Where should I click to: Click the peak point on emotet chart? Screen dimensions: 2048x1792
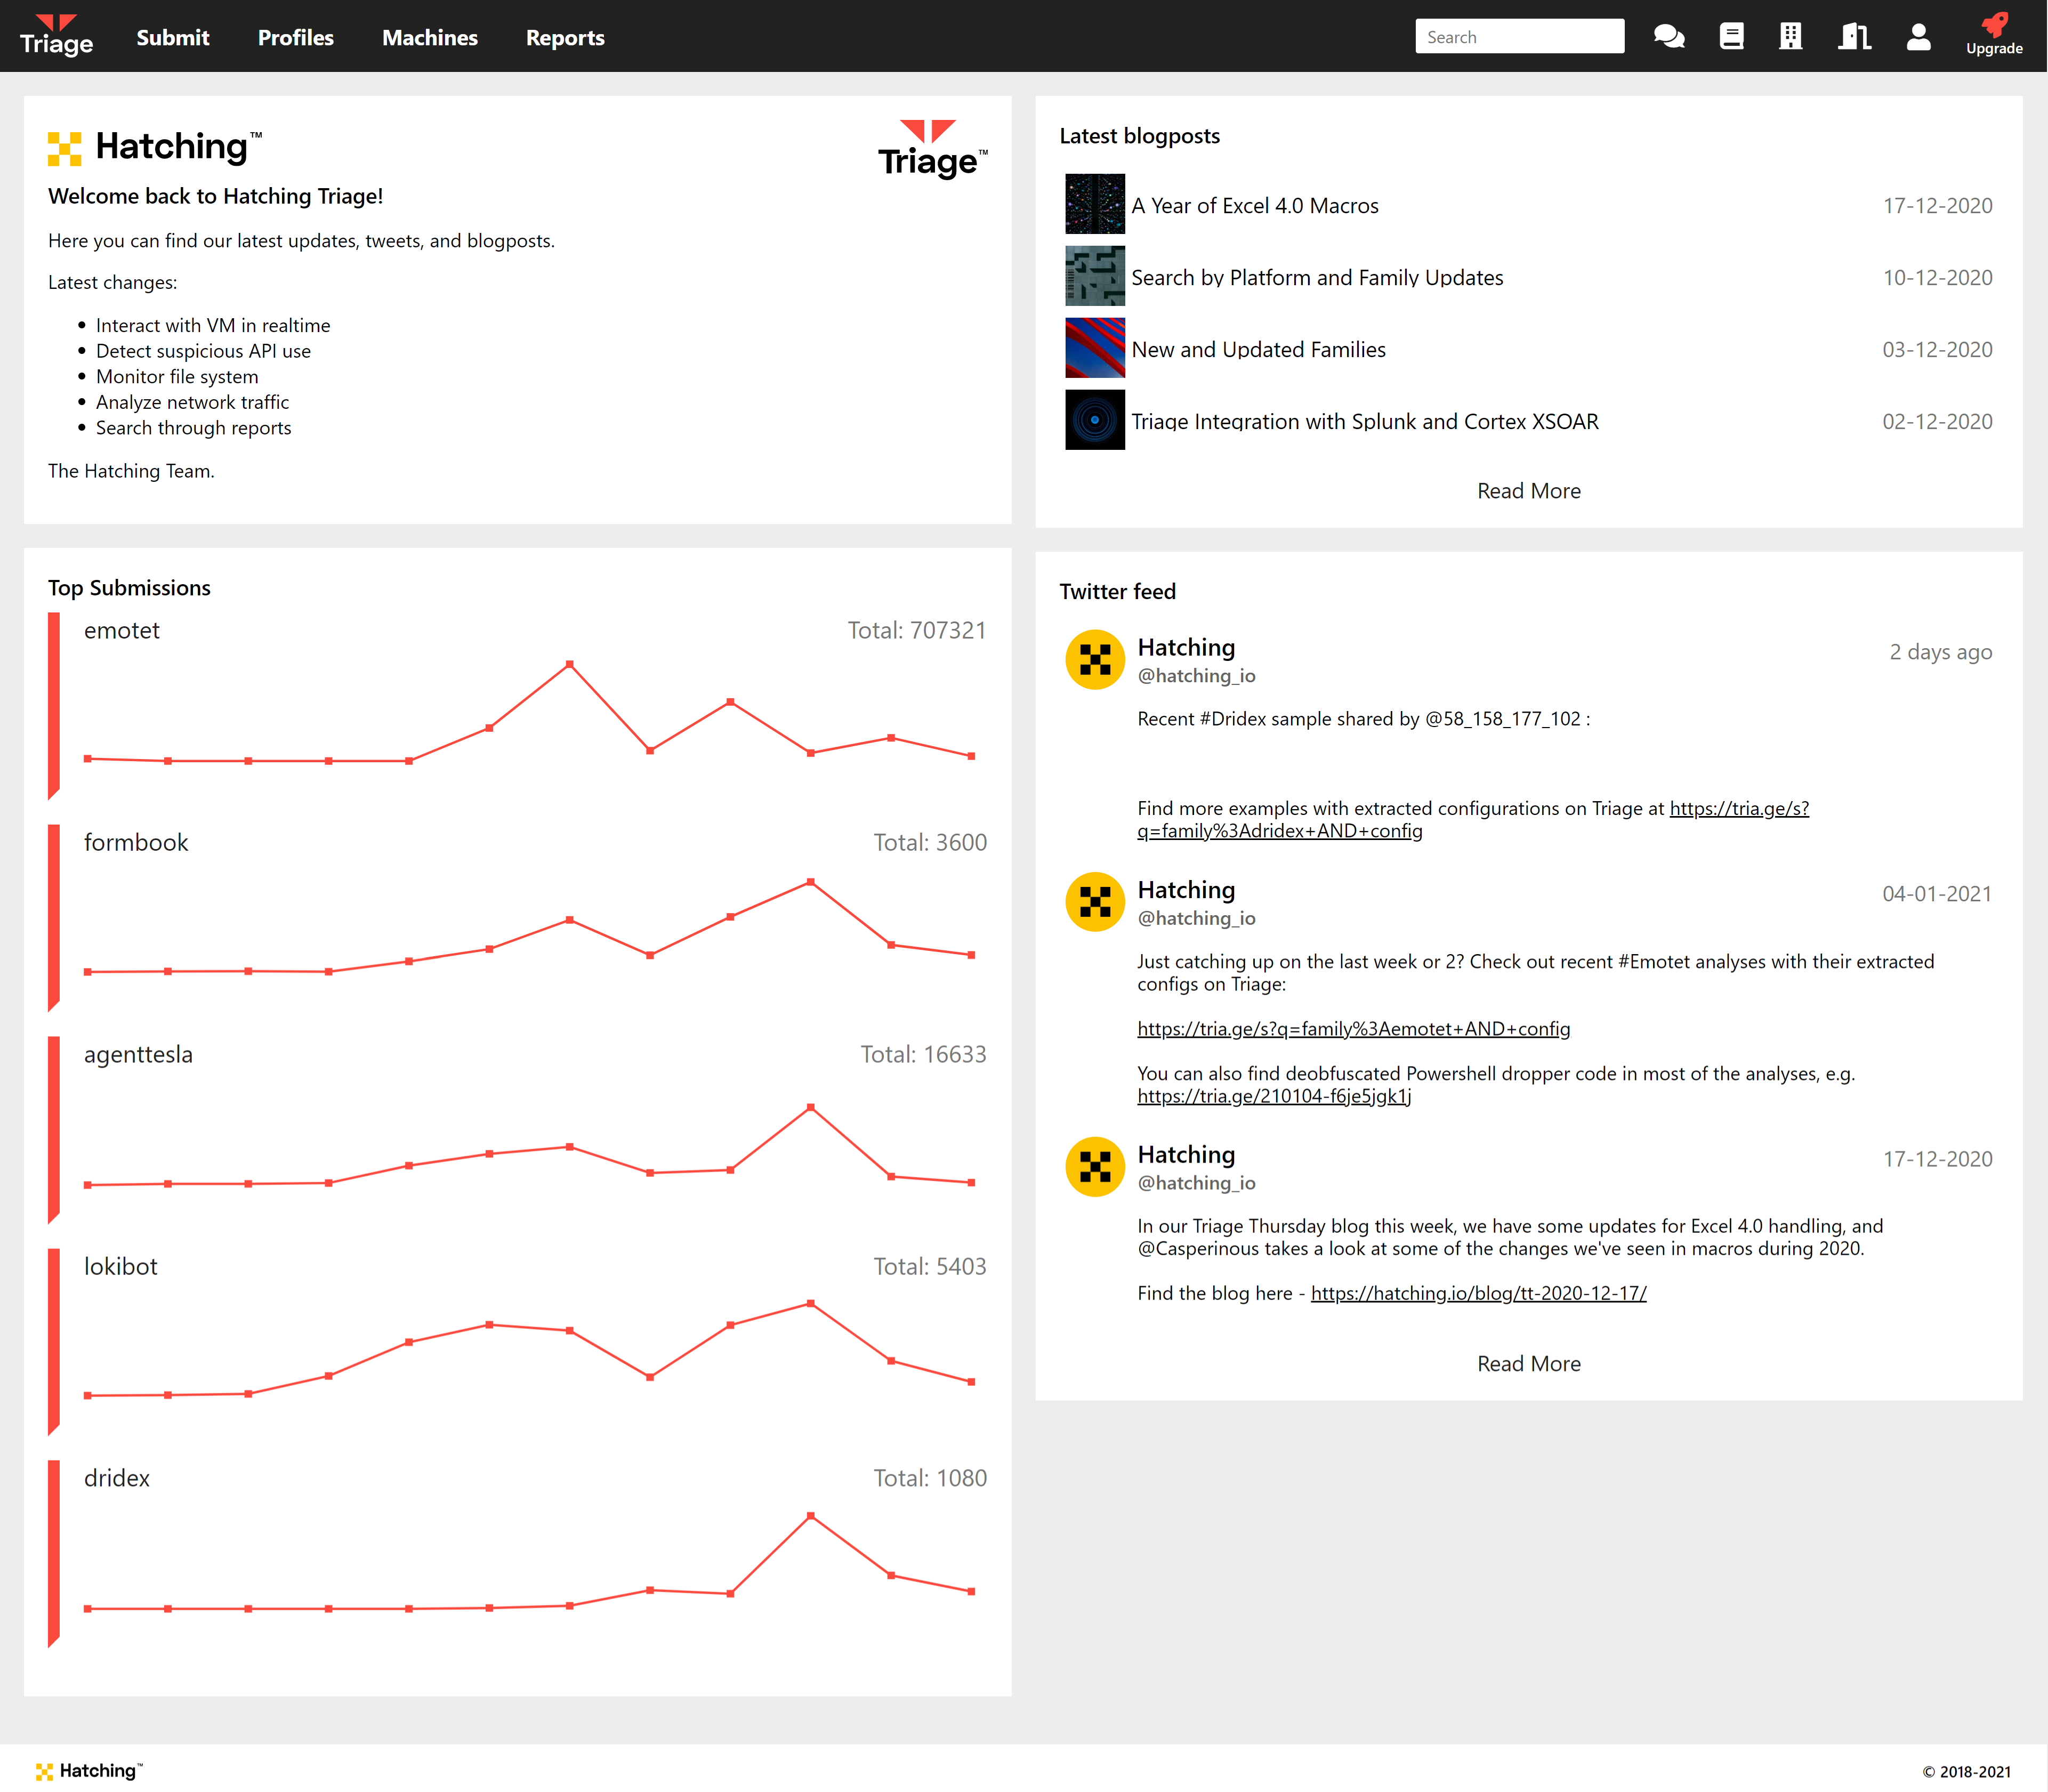[570, 664]
